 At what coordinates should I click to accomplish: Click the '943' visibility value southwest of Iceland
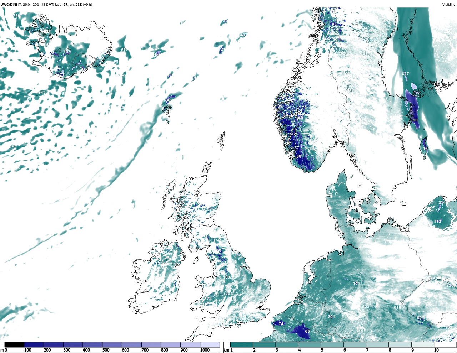[42, 92]
